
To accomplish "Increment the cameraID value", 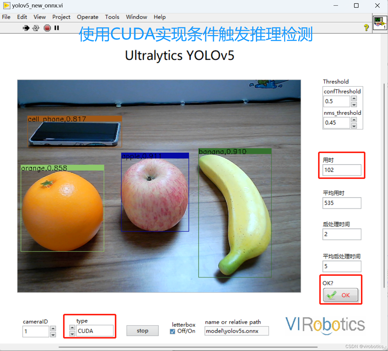I will 53,328.
